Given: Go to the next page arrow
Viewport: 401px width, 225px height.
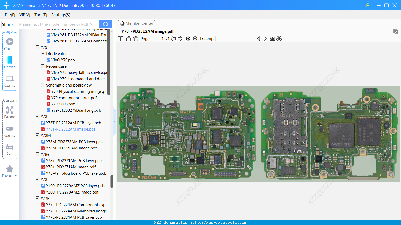Looking at the screenshot, I should 180,39.
